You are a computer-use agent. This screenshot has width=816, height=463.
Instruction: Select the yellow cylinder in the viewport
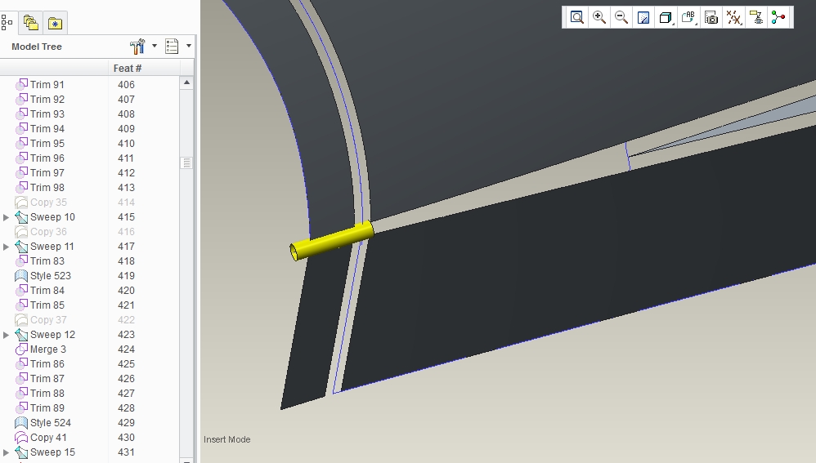pyautogui.click(x=331, y=241)
